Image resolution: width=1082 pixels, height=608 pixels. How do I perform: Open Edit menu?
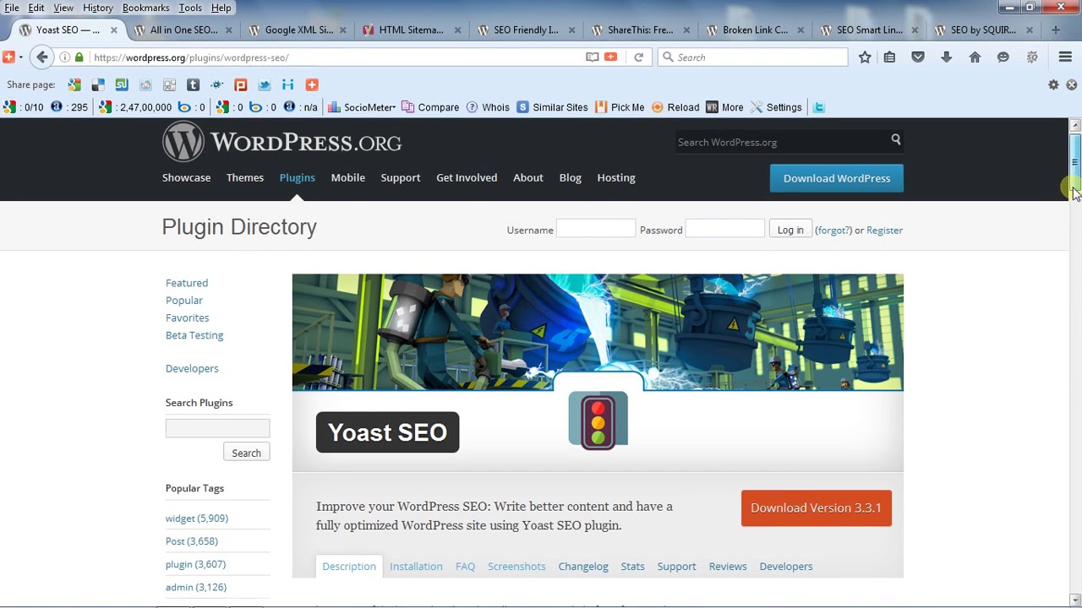36,8
